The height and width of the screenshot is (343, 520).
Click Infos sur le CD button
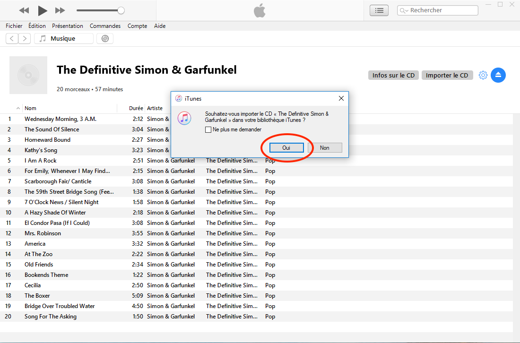pyautogui.click(x=393, y=75)
